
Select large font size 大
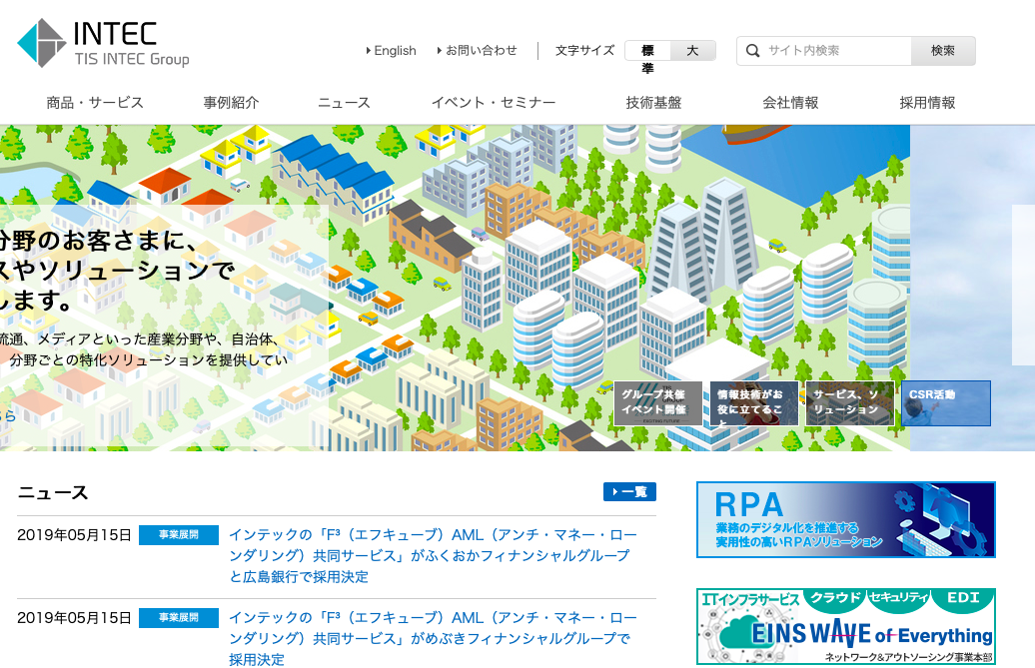(x=692, y=51)
